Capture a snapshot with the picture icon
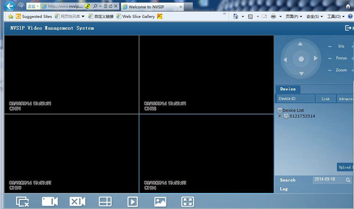The height and width of the screenshot is (209, 354). coord(160,202)
